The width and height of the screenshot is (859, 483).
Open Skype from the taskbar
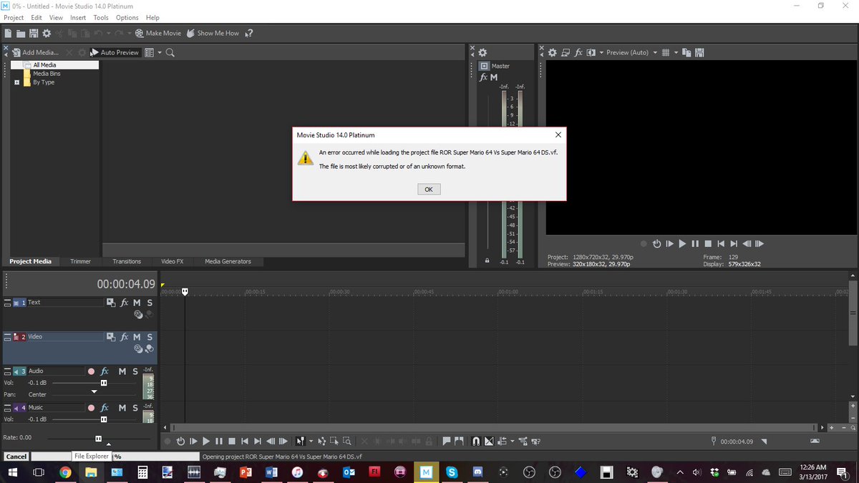click(x=452, y=472)
